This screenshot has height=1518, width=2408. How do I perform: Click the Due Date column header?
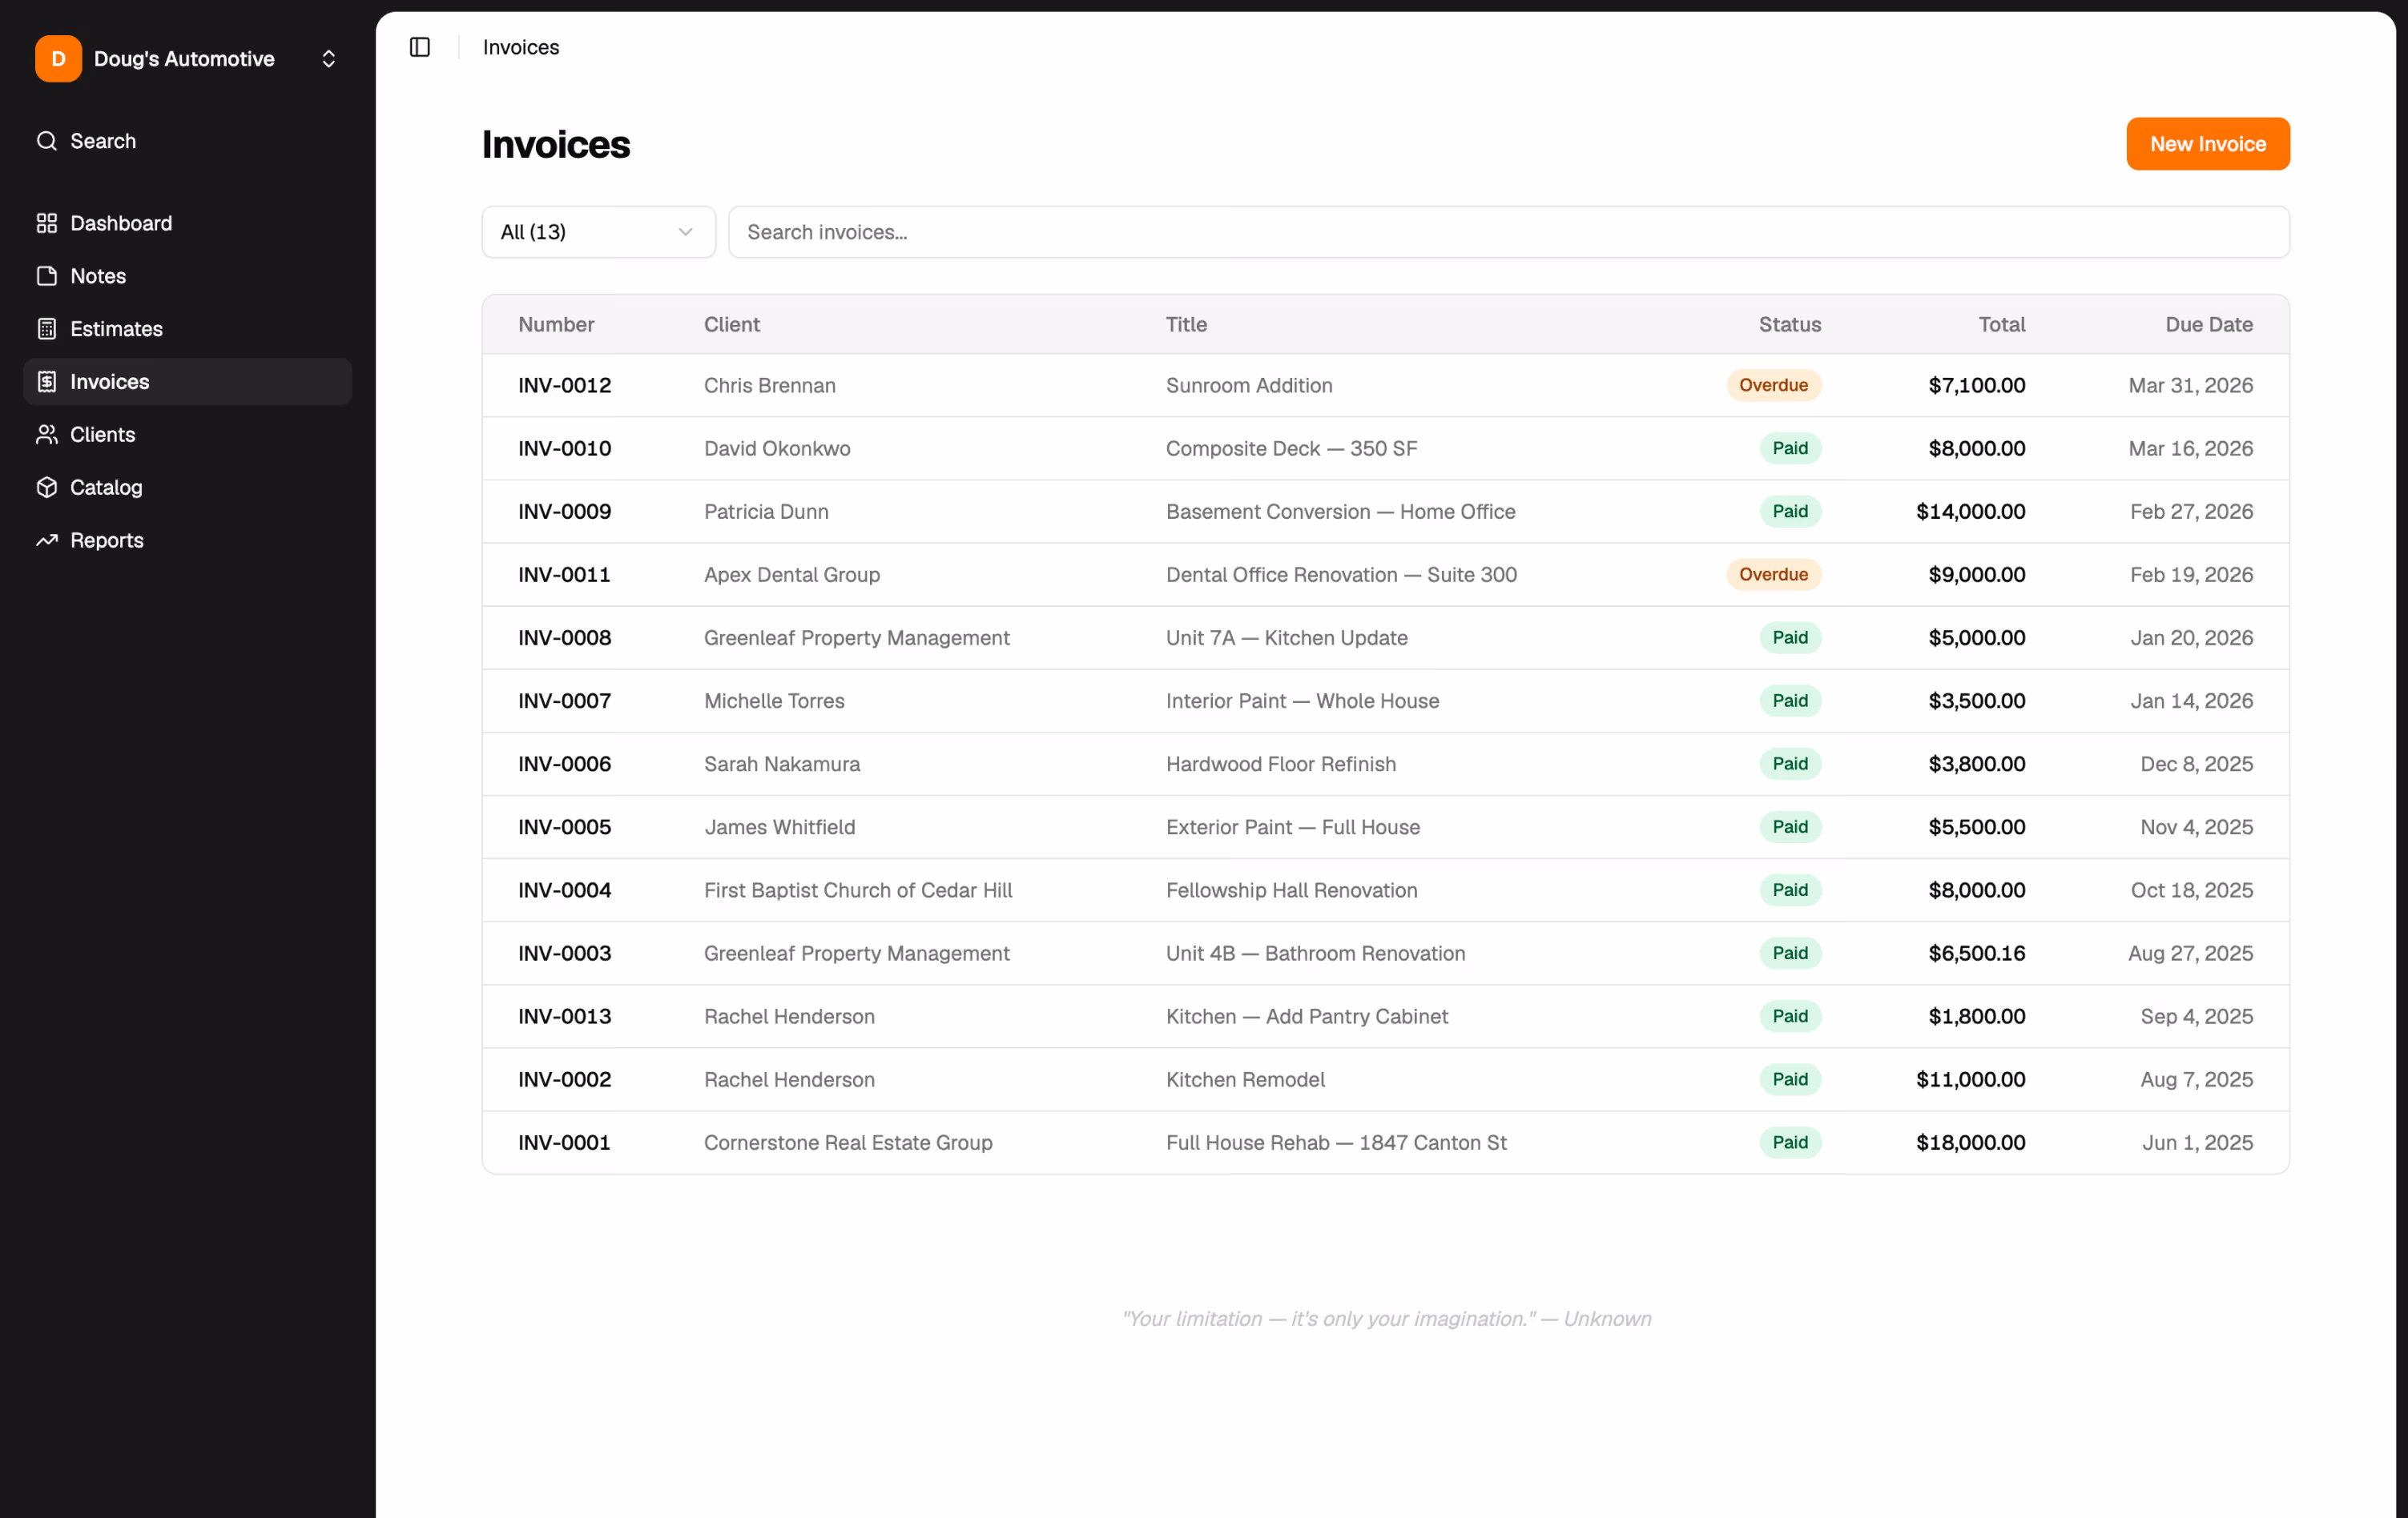pyautogui.click(x=2209, y=325)
